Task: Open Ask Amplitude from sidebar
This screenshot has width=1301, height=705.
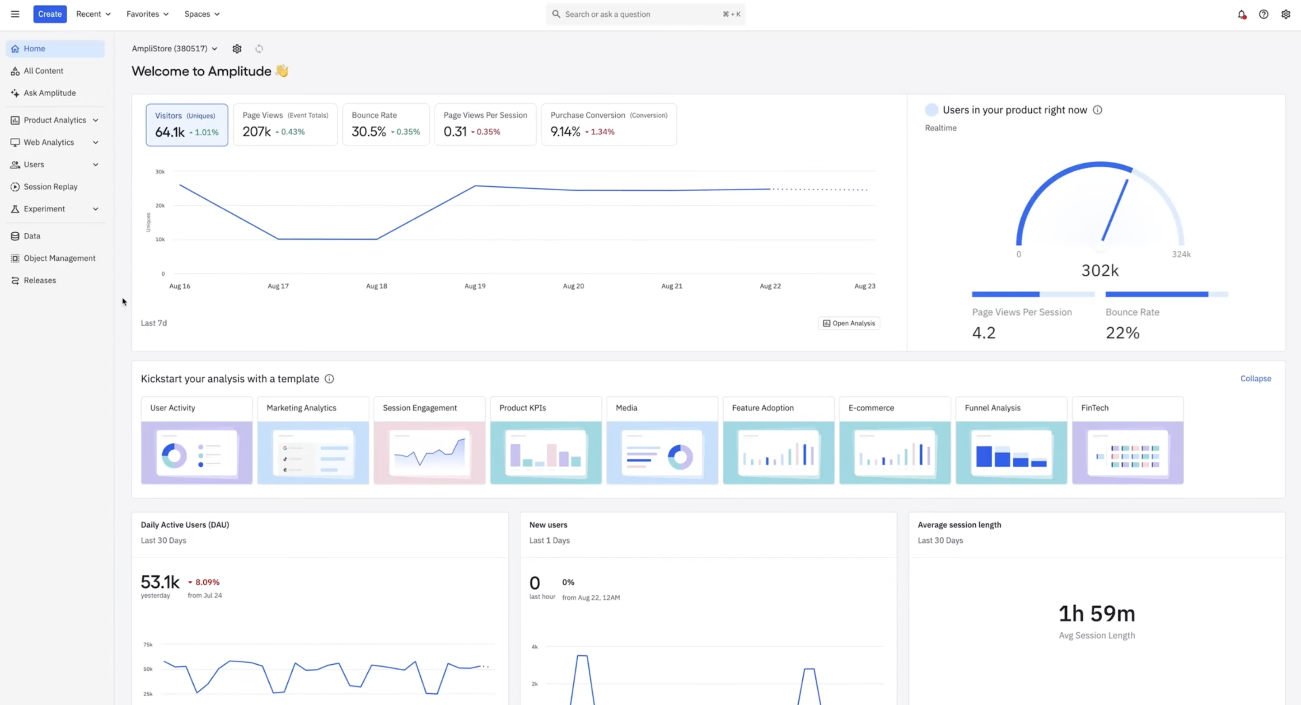Action: [55, 93]
